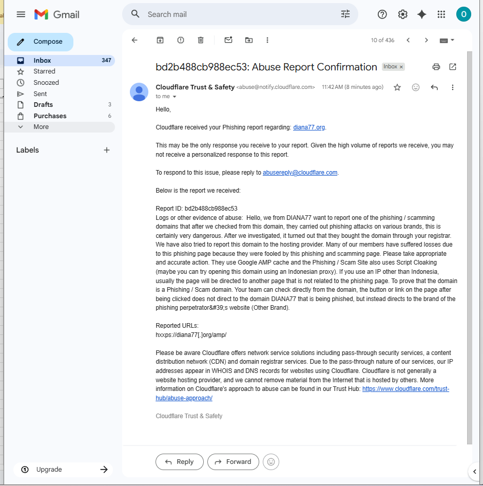Open the Inbox folder
This screenshot has height=486, width=483.
[x=60, y=61]
